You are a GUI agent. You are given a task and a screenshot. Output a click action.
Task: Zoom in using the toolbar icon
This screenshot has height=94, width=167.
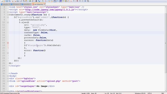pyautogui.click(x=43, y=1)
